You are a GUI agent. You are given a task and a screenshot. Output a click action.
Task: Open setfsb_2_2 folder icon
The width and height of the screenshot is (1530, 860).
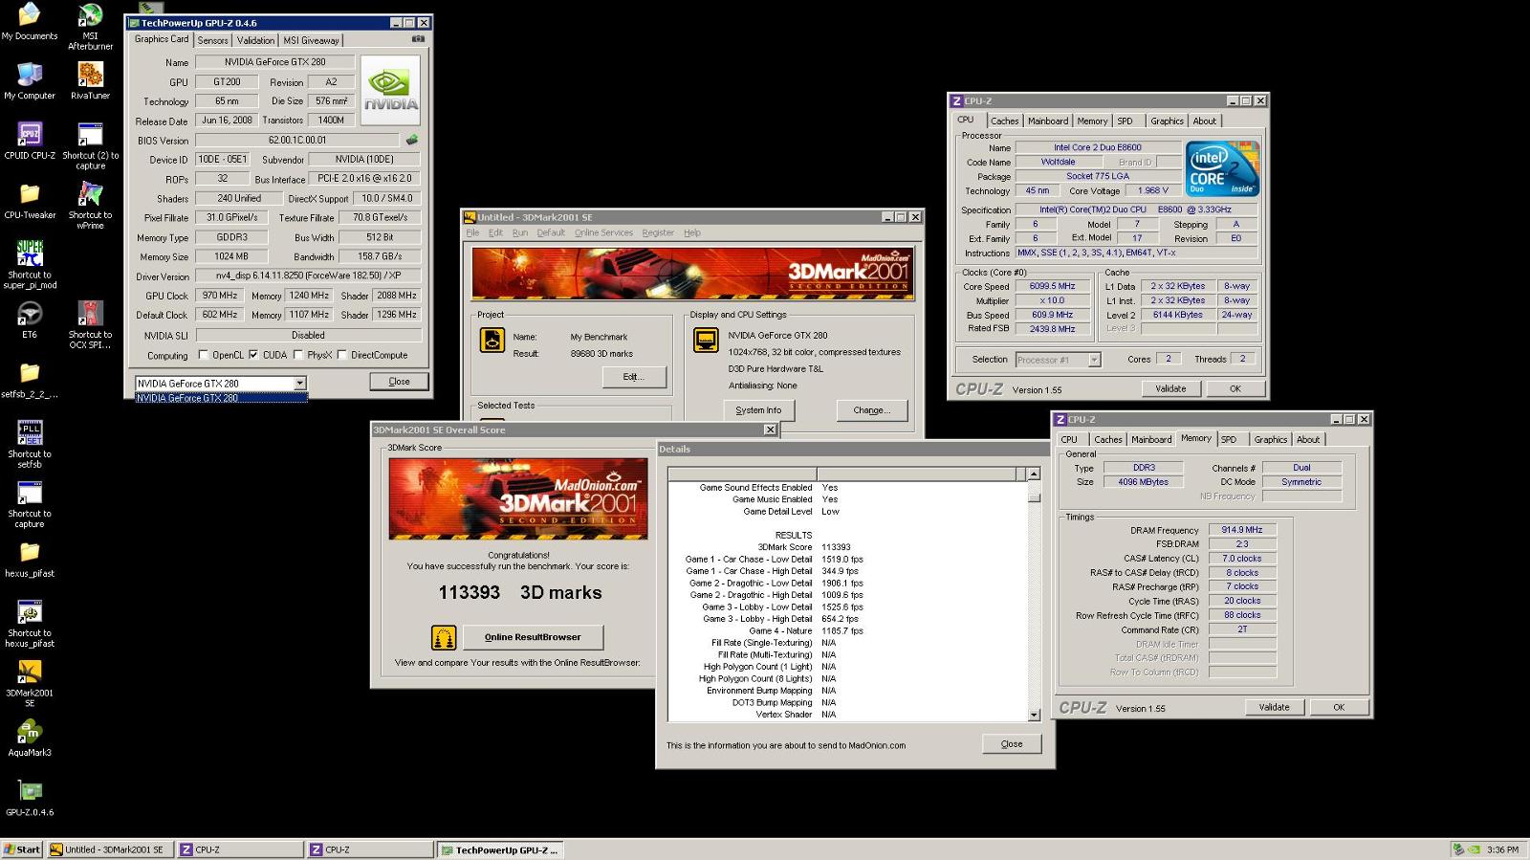(x=30, y=380)
